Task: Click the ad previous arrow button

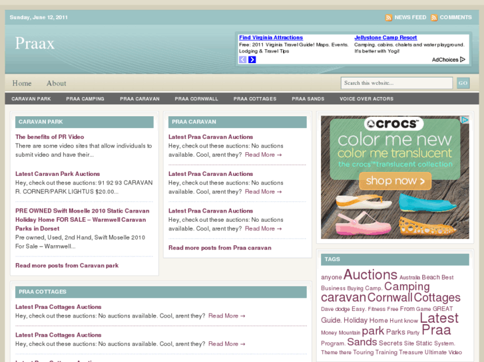Action: point(242,60)
